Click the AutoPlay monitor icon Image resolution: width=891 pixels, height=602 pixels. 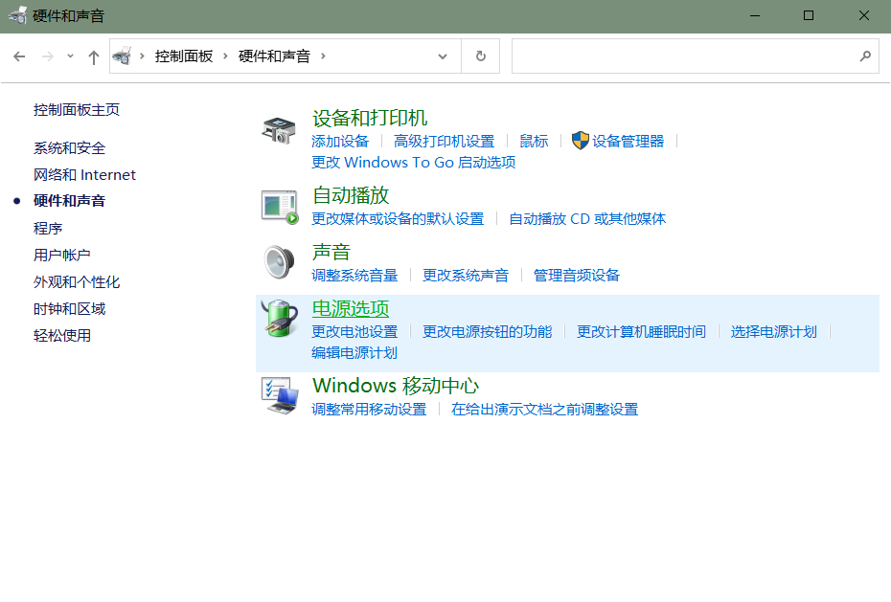tap(280, 207)
